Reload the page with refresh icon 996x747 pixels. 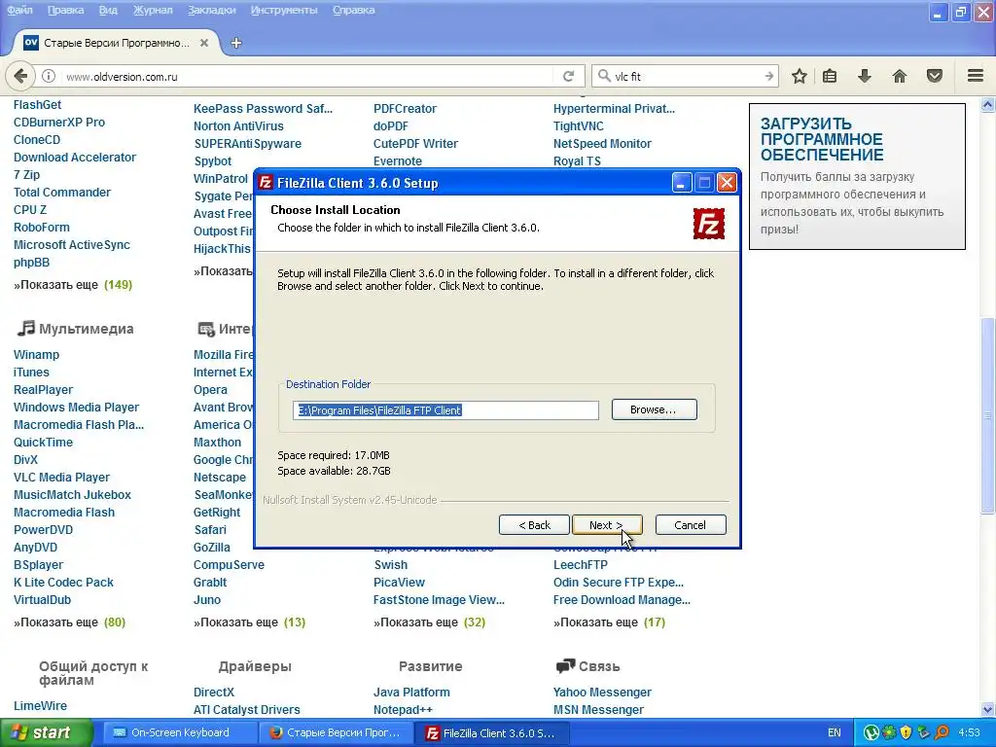point(568,76)
